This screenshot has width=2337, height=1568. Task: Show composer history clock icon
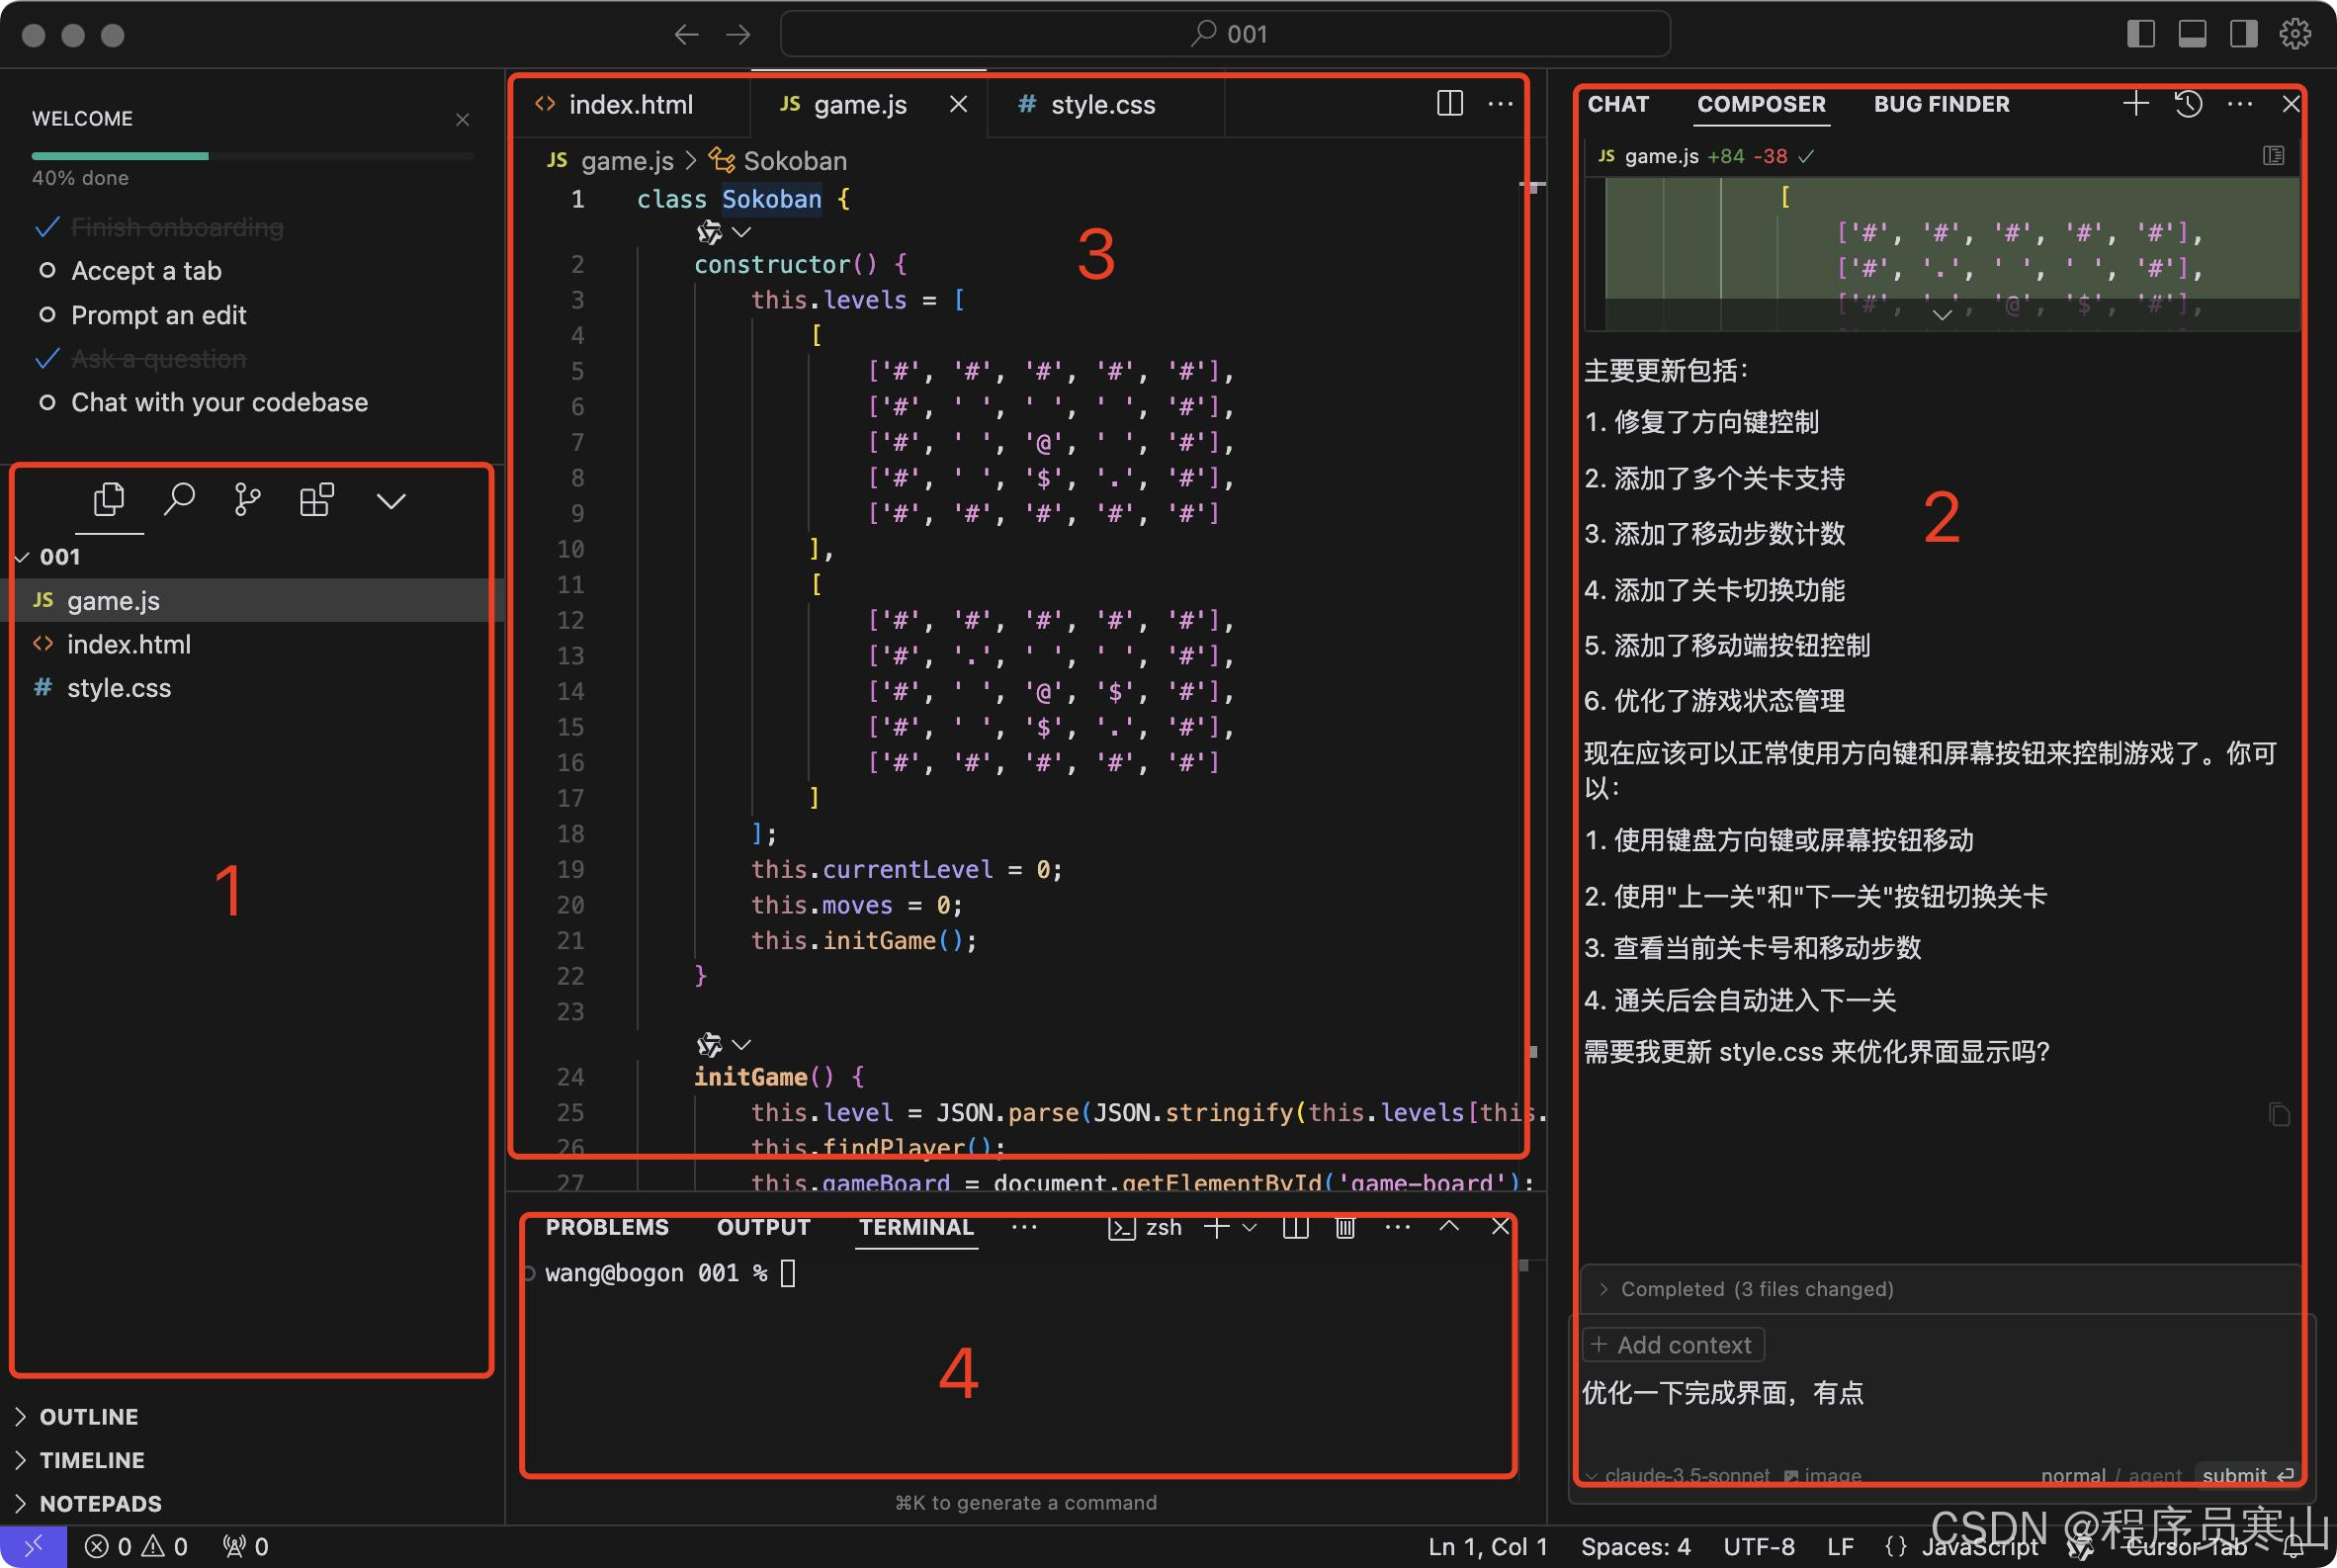pos(2187,104)
